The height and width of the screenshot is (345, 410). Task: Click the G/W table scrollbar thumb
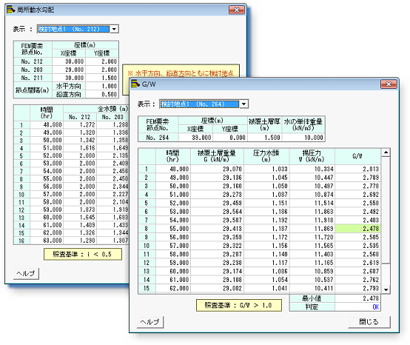pos(386,210)
